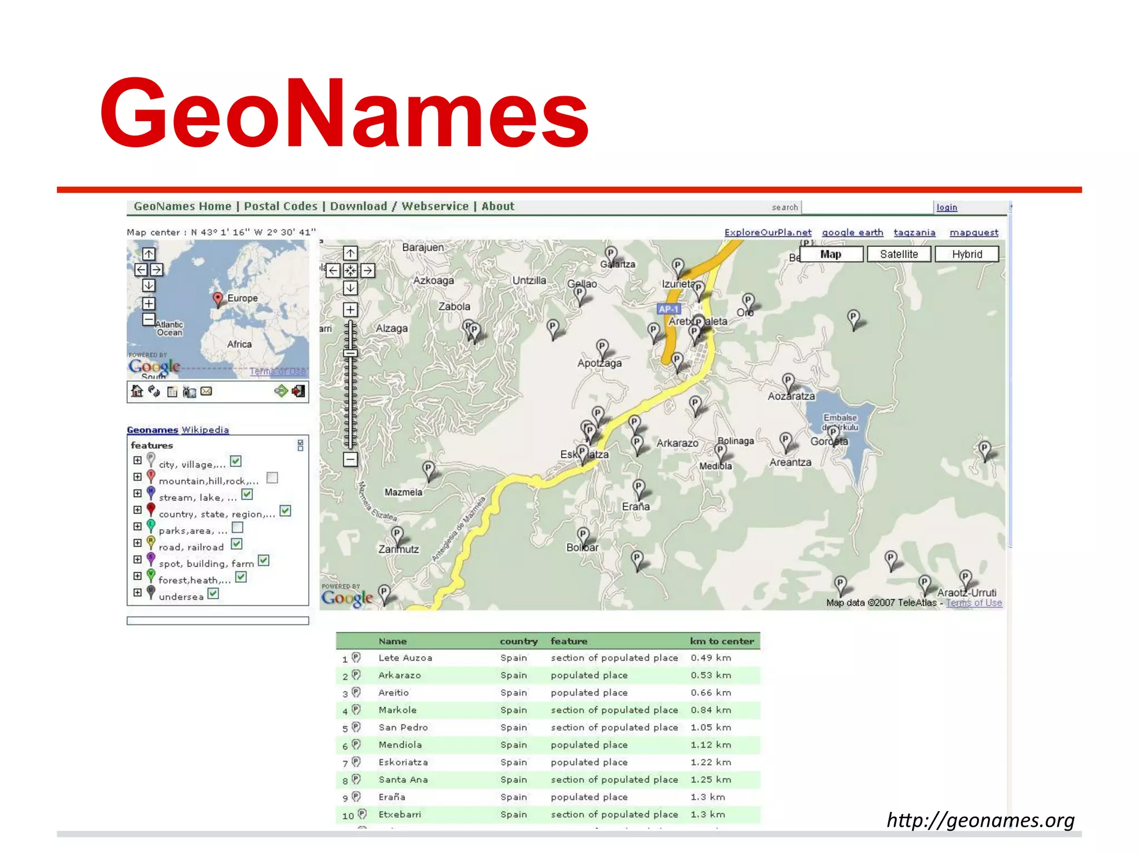Pan overview mini-map down arrow
Image resolution: width=1139 pixels, height=854 pixels.
148,285
